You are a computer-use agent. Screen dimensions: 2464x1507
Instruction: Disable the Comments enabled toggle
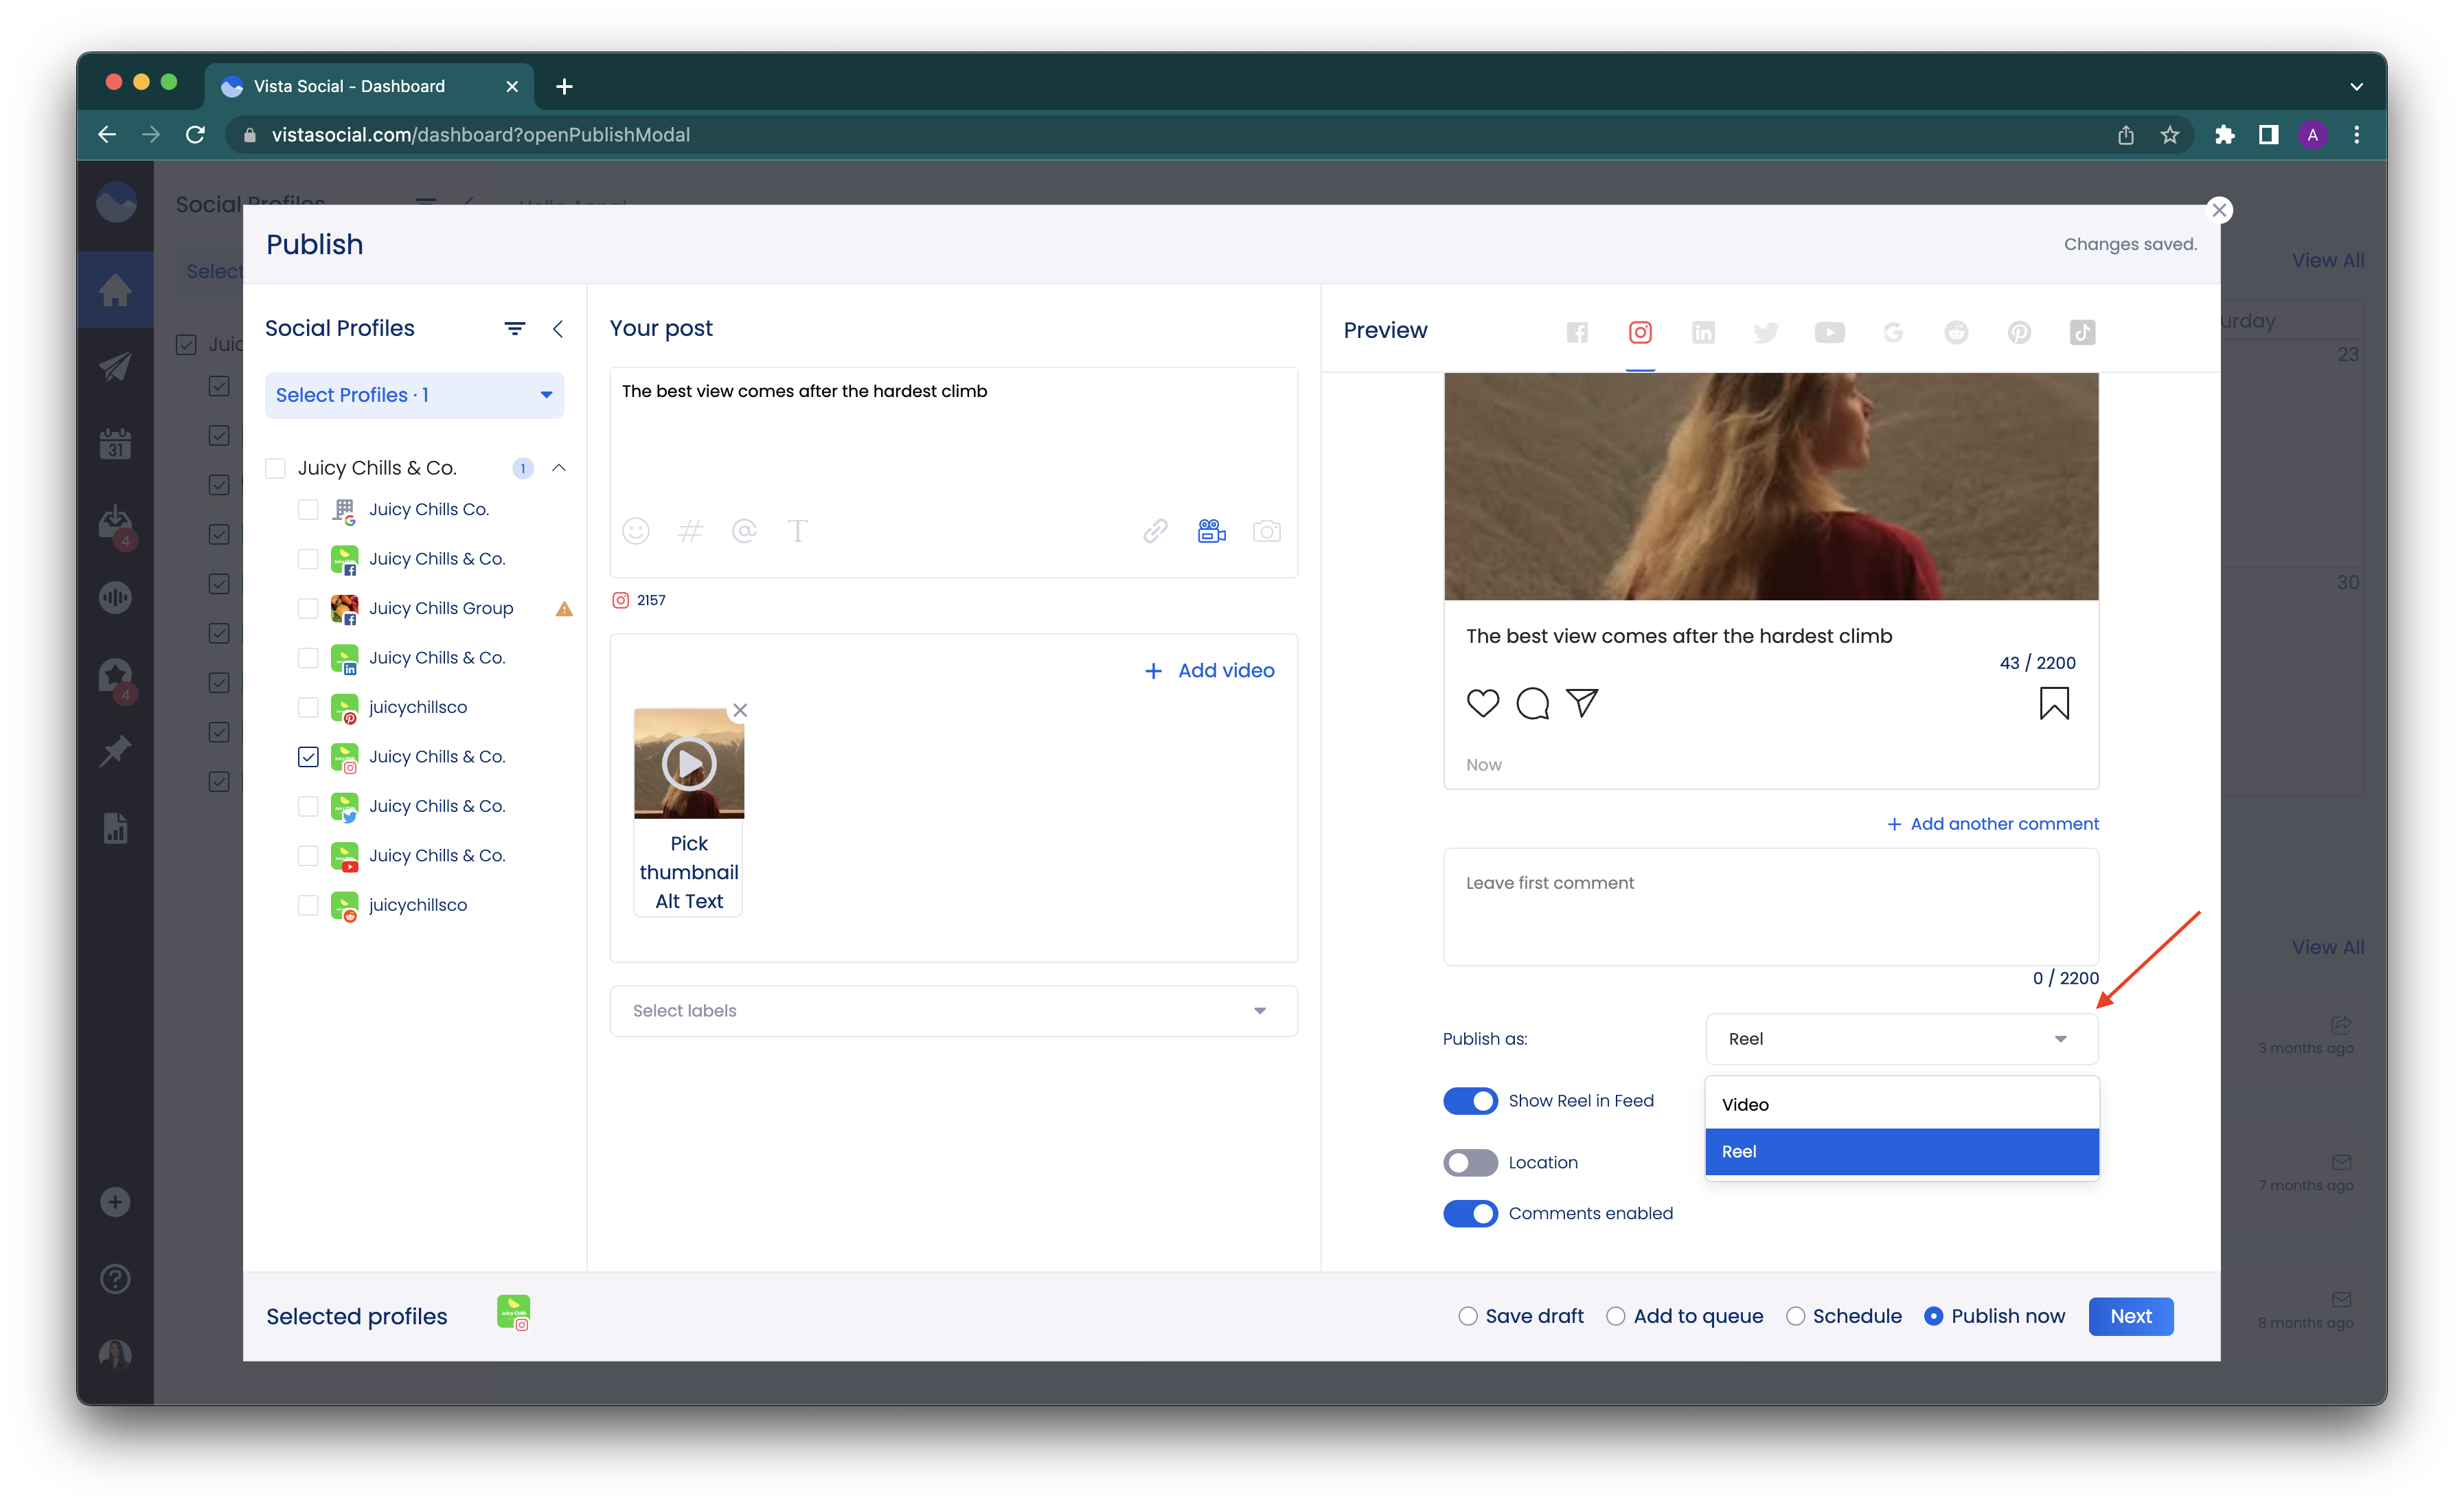pyautogui.click(x=1470, y=1213)
